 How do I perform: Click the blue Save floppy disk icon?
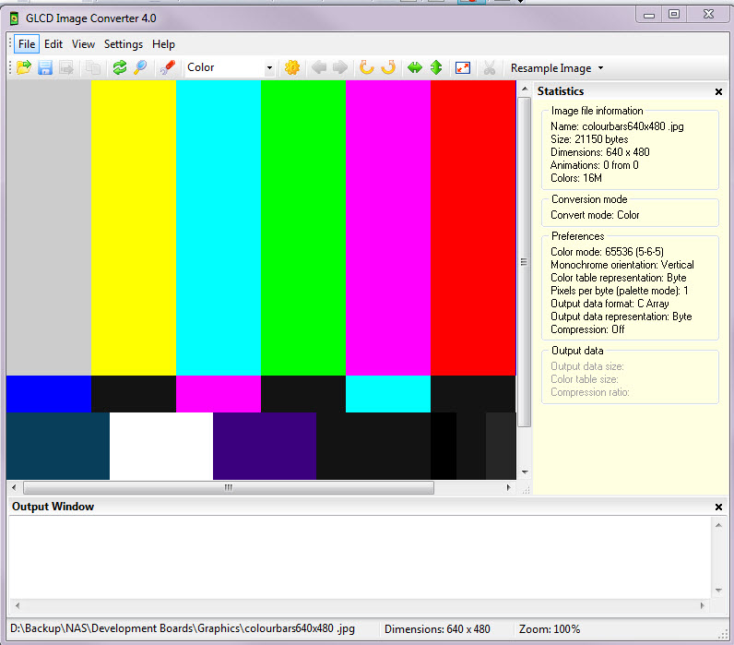tap(45, 67)
